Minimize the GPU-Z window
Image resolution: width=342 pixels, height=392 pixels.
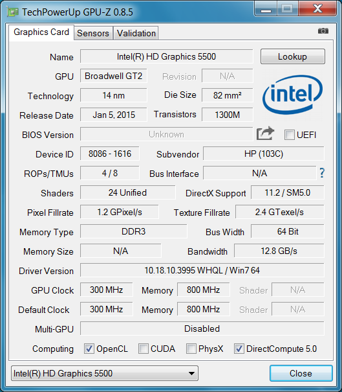(x=266, y=9)
